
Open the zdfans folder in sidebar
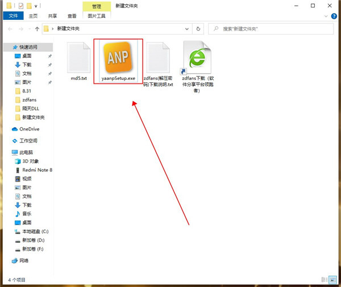point(29,100)
